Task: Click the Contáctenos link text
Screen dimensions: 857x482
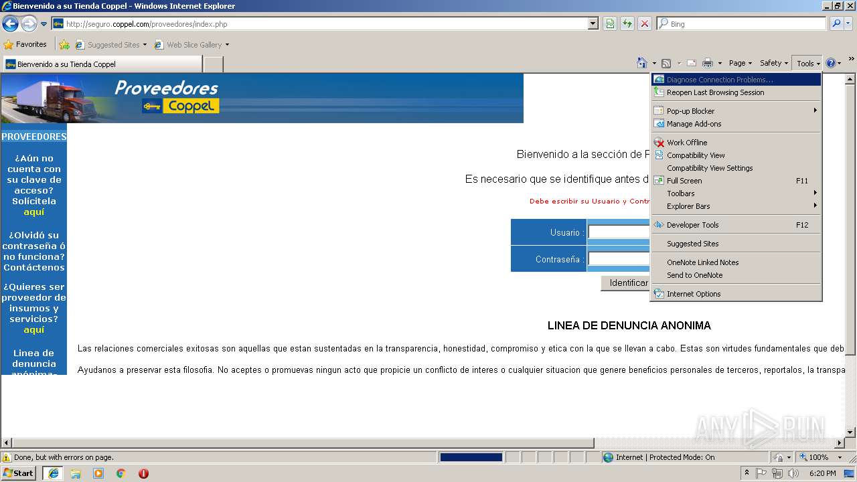Action: pos(34,268)
